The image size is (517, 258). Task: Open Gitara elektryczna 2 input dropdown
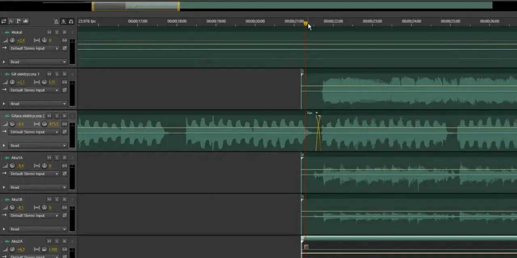tap(34, 132)
